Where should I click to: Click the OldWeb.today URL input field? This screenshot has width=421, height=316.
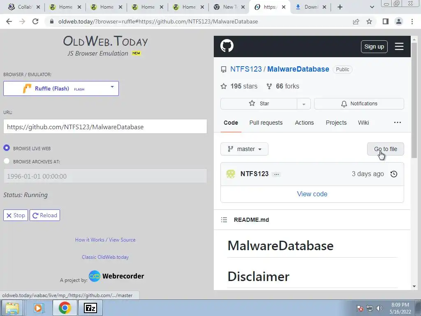point(105,127)
